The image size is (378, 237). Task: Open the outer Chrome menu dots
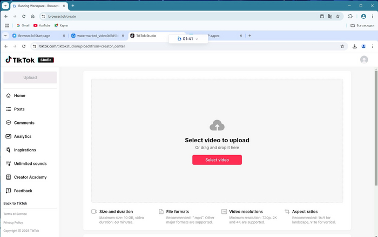coord(373,16)
